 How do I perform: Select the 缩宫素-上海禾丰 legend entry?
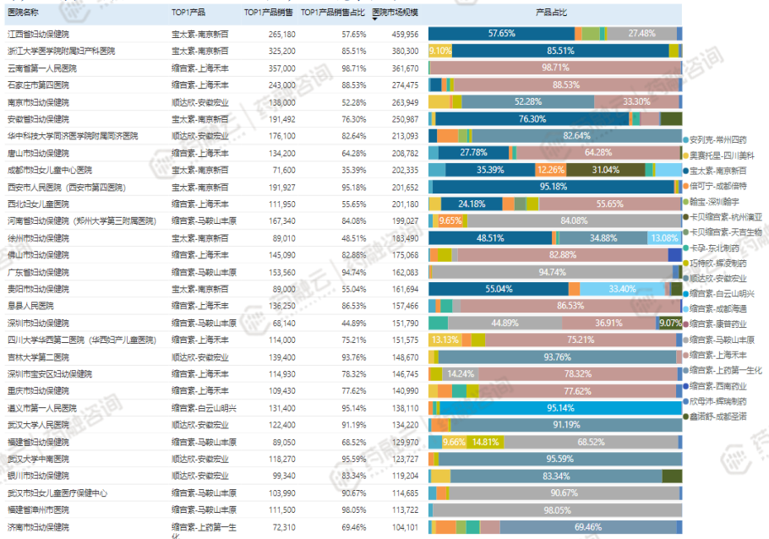(x=715, y=355)
